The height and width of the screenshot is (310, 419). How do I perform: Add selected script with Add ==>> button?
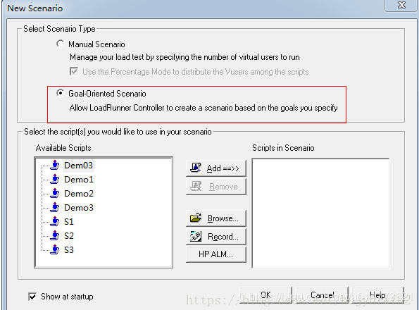tap(216, 168)
